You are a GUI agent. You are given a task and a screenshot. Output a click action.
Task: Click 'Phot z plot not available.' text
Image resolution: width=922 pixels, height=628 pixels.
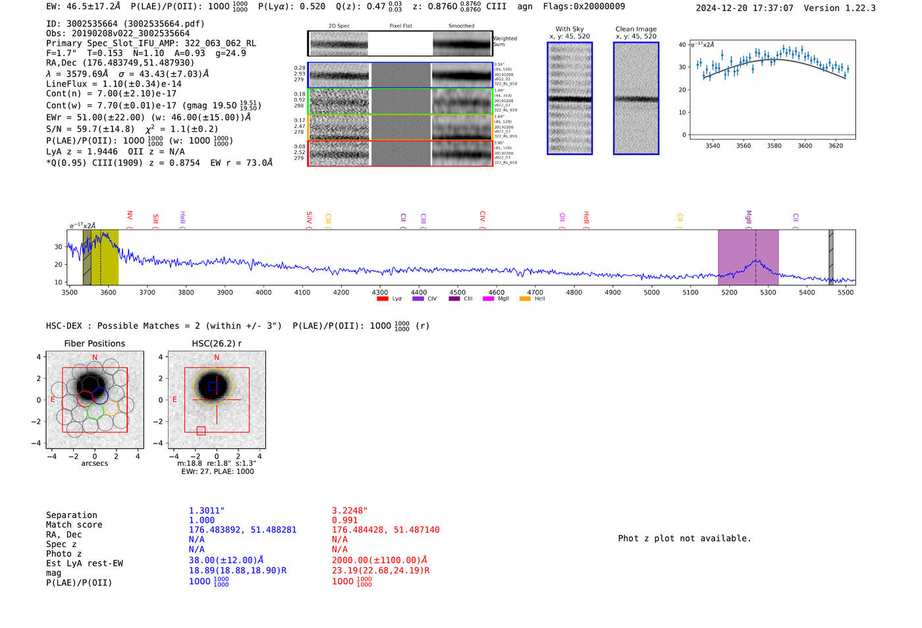click(x=684, y=538)
